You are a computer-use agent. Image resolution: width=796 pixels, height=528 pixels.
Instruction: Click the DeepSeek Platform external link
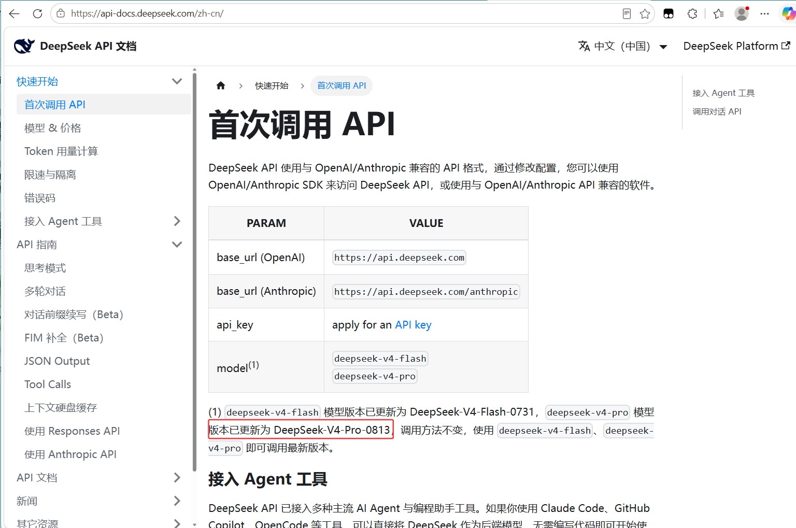point(736,46)
